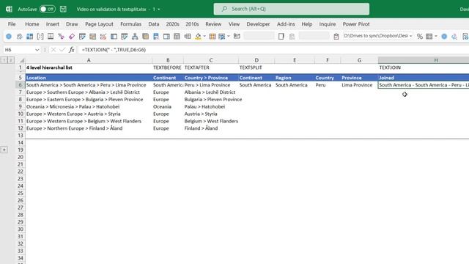469x264 pixels.
Task: Open the Inquire tab
Action: click(328, 24)
